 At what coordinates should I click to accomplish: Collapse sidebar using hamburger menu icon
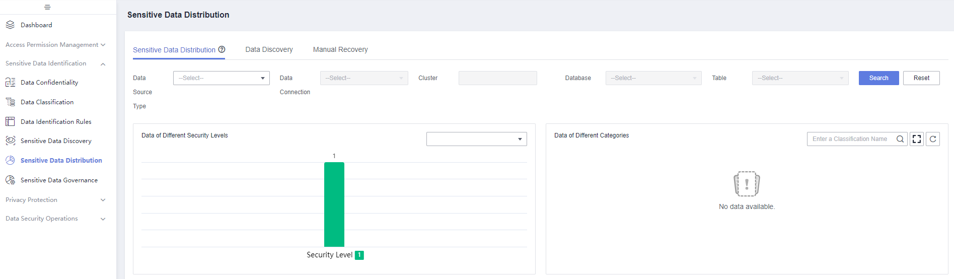pyautogui.click(x=47, y=7)
